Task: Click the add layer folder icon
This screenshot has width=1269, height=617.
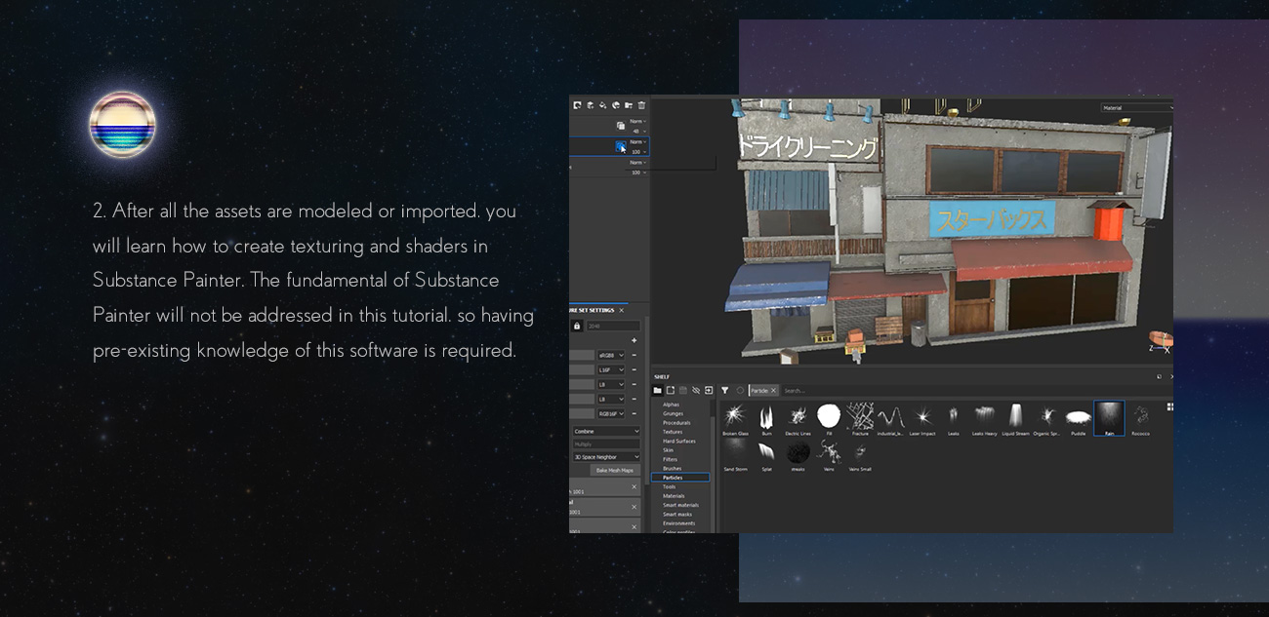Action: click(x=629, y=105)
